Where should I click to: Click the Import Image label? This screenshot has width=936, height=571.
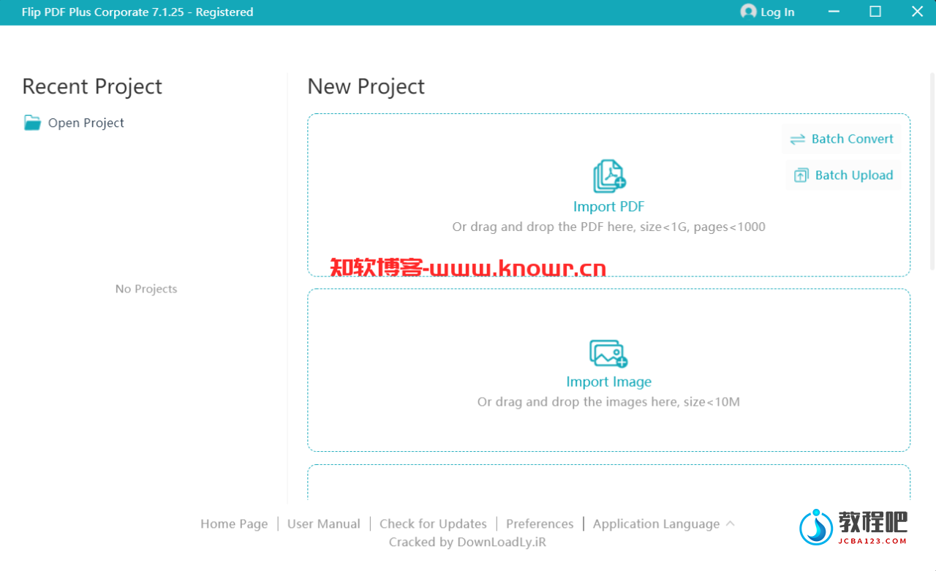(x=608, y=382)
